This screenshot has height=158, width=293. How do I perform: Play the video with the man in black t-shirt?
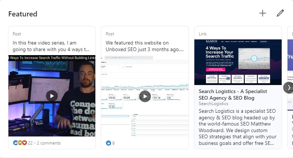click(x=52, y=96)
